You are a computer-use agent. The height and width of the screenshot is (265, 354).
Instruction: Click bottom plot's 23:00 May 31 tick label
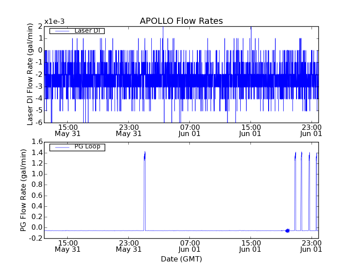[128, 246]
